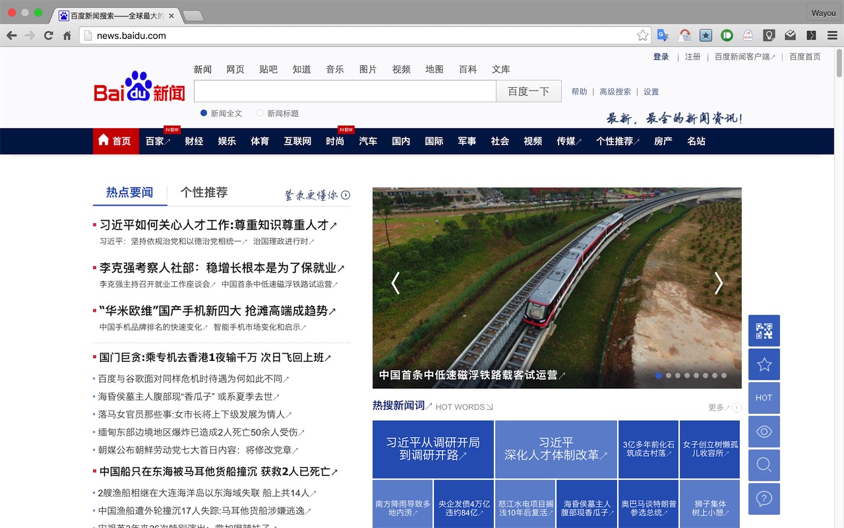This screenshot has height=528, width=844.
Task: Open headline 习近平如何关心人才工作
Action: point(218,225)
